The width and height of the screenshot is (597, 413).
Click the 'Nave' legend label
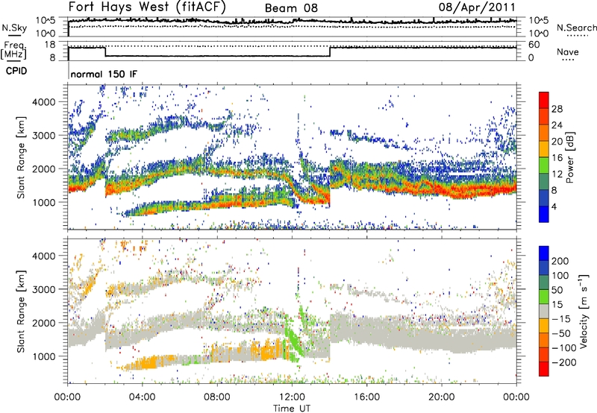click(x=568, y=52)
